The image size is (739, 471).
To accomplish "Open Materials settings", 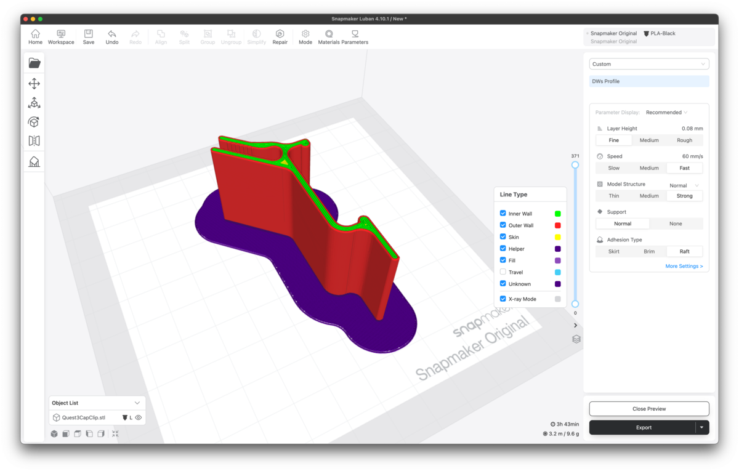I will [329, 37].
